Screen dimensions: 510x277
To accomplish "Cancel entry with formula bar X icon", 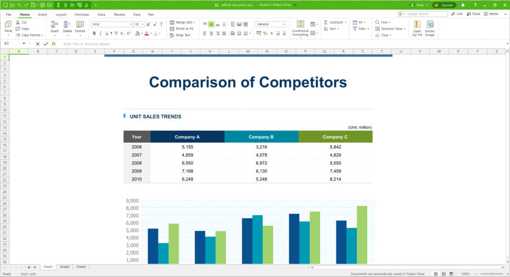I will click(38, 44).
